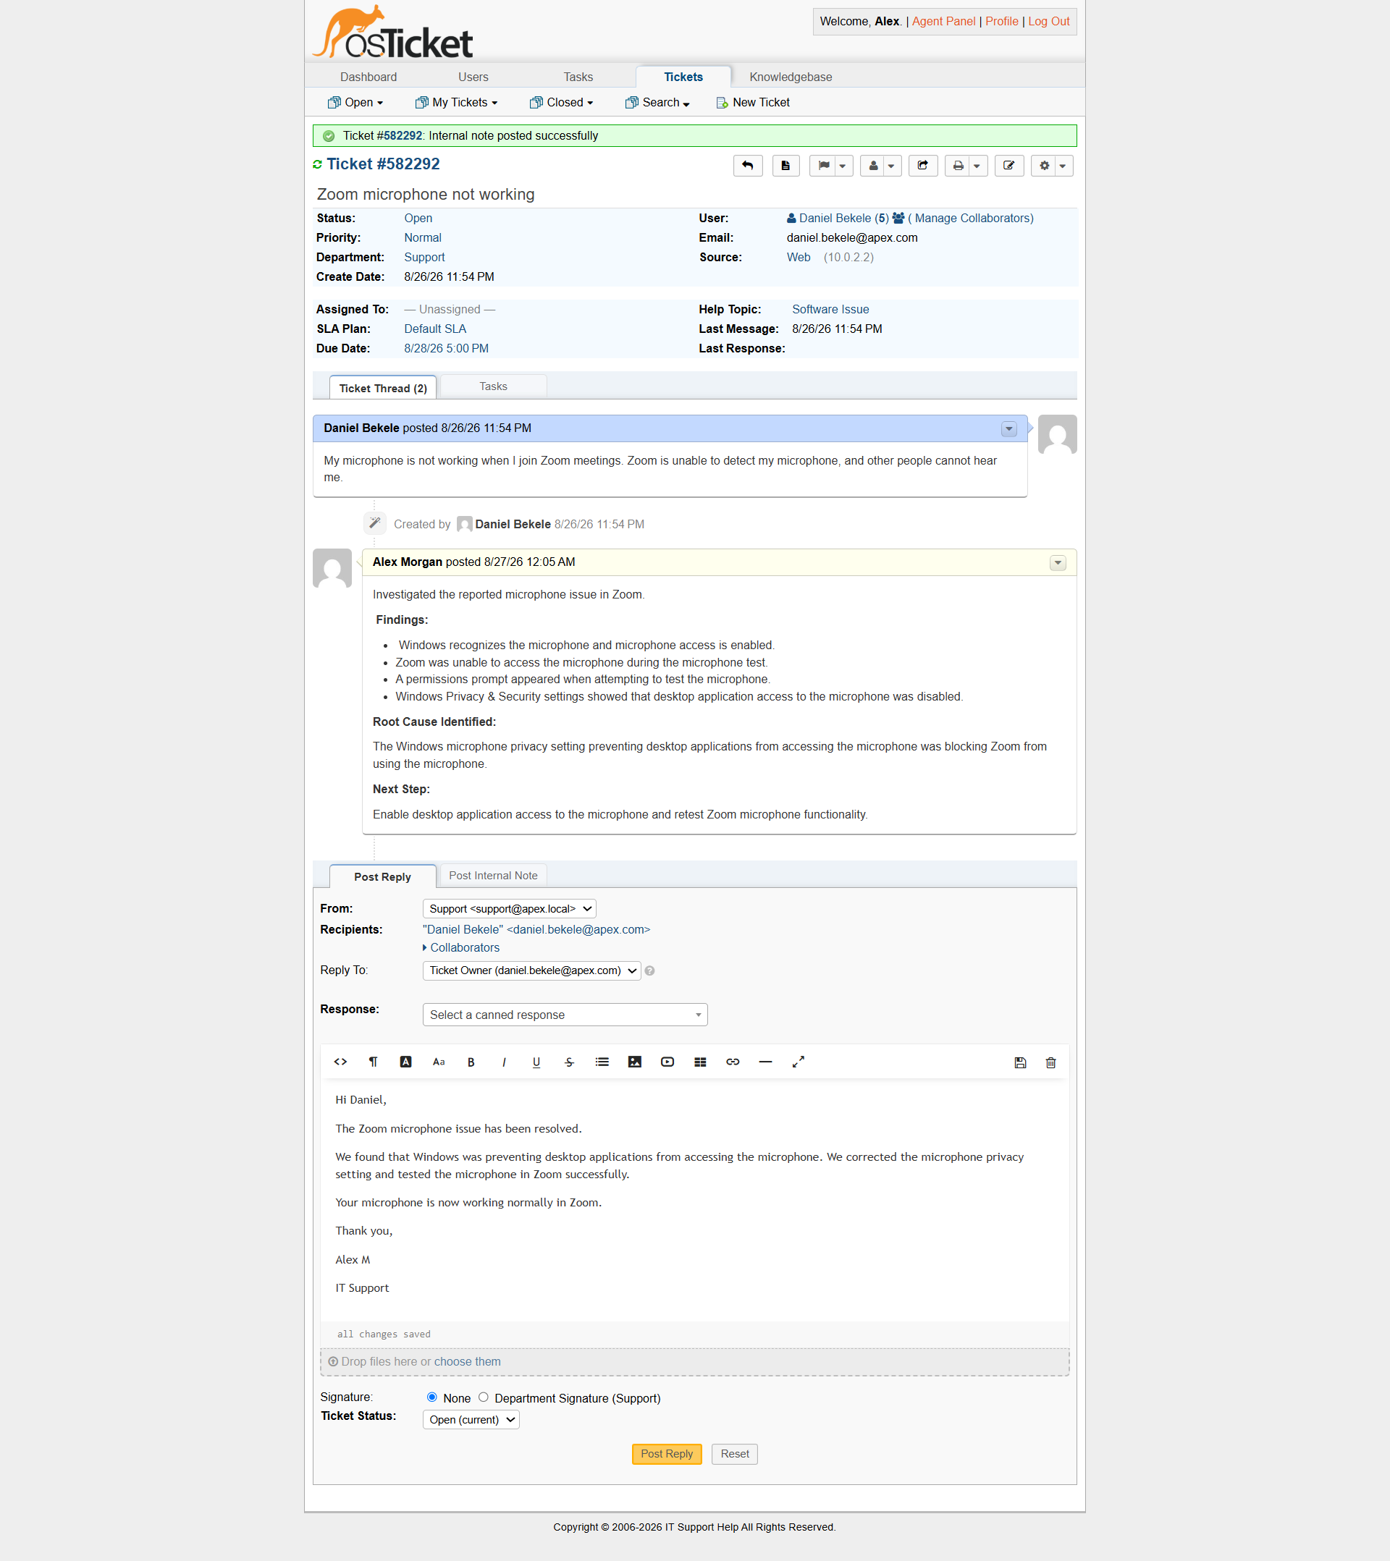1390x1561 pixels.
Task: Open options arrow on Daniel Bekele's post
Action: coord(1008,428)
